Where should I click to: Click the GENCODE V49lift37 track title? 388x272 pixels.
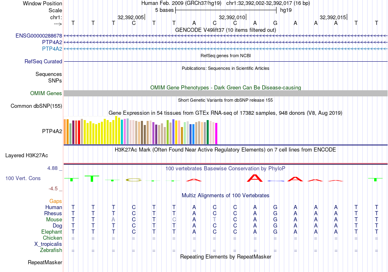[225, 30]
